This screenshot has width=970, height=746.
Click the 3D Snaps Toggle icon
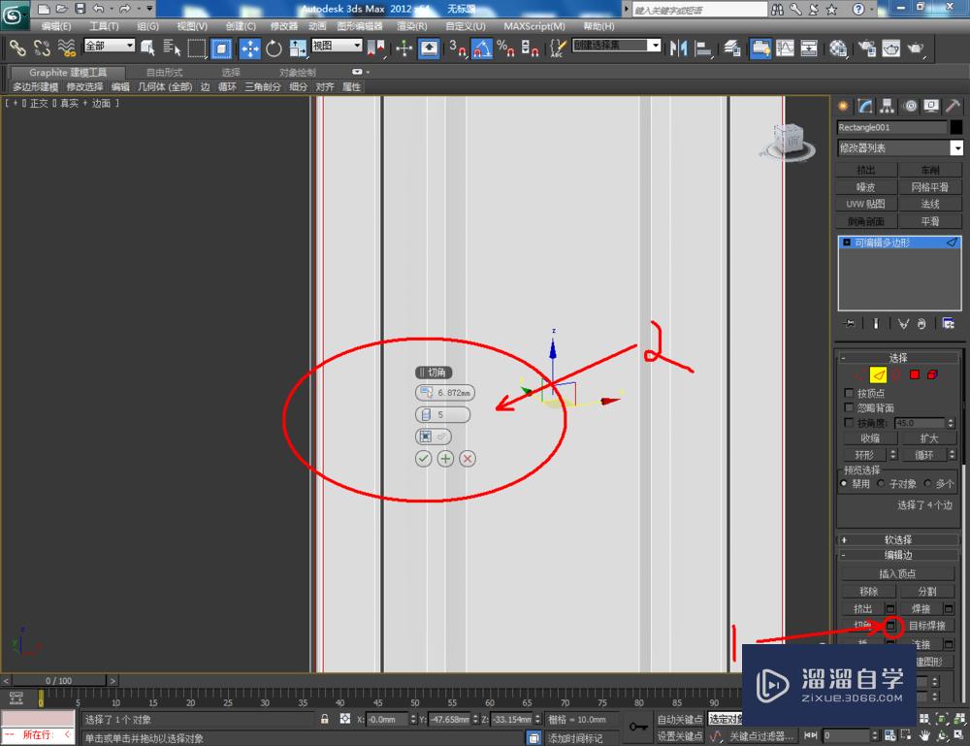coord(458,48)
